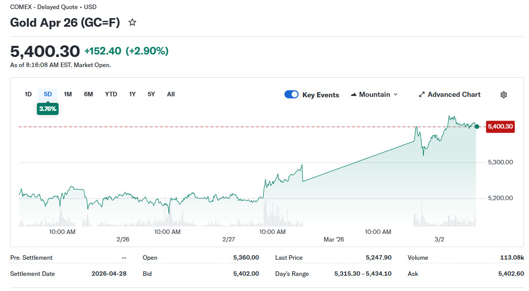Open chart settings gear icon

[x=503, y=95]
